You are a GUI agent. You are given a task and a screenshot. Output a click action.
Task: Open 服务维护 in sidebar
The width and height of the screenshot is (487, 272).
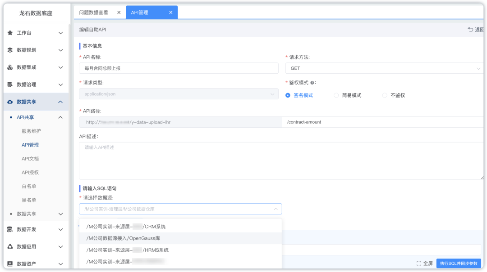tap(31, 131)
